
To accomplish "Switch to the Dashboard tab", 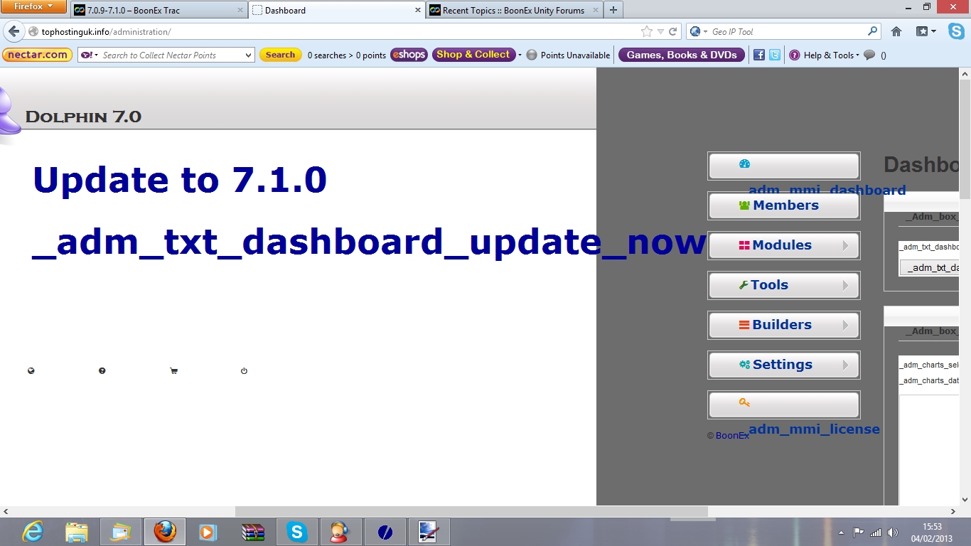I will (x=337, y=10).
